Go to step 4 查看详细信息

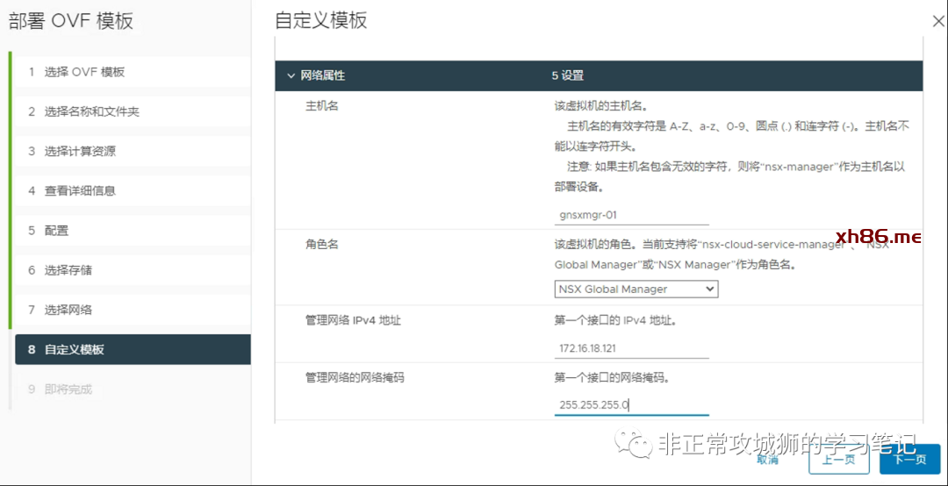pos(80,190)
